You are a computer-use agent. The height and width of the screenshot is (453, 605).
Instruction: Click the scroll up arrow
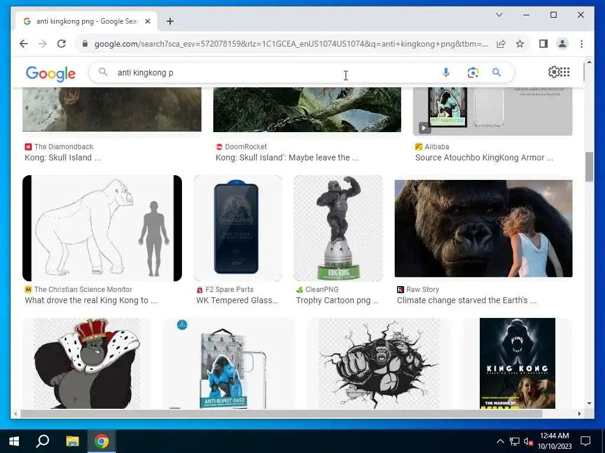(589, 61)
